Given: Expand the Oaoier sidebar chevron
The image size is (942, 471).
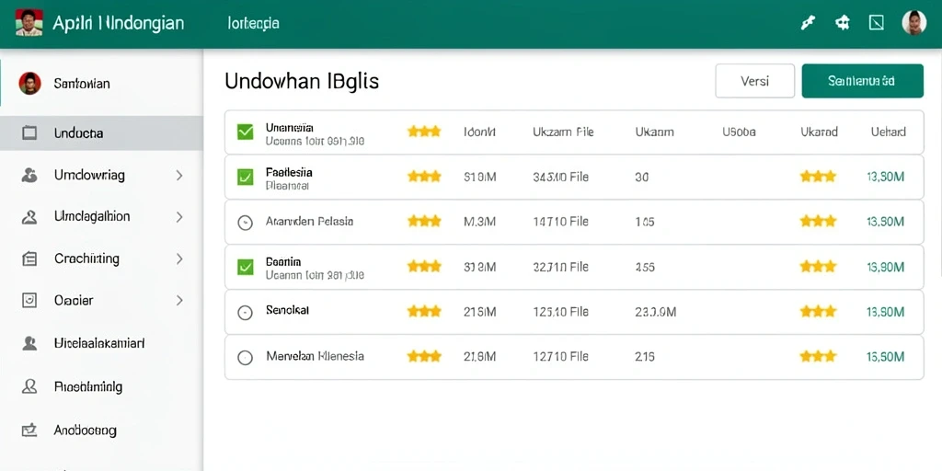Looking at the screenshot, I should pyautogui.click(x=179, y=301).
